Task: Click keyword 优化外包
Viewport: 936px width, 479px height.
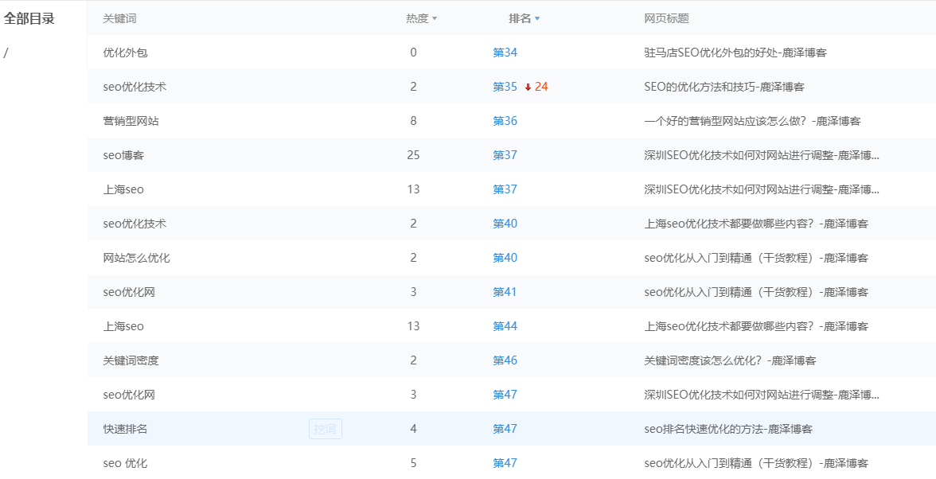Action: click(126, 53)
